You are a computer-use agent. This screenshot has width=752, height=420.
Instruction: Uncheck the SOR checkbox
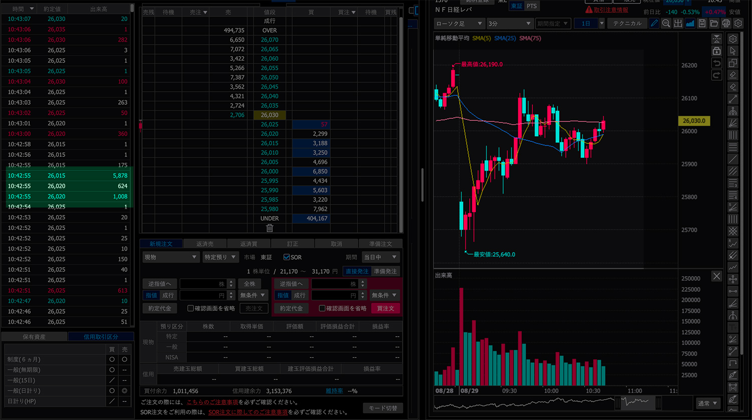[x=287, y=257]
